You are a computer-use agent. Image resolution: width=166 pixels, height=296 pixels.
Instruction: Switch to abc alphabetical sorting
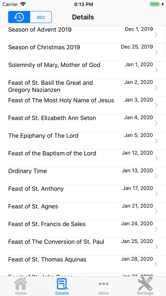coord(41,17)
